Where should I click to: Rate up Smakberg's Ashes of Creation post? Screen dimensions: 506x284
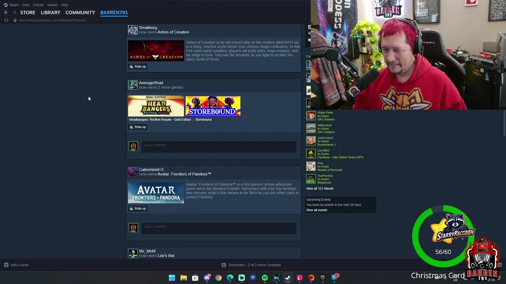pos(138,66)
